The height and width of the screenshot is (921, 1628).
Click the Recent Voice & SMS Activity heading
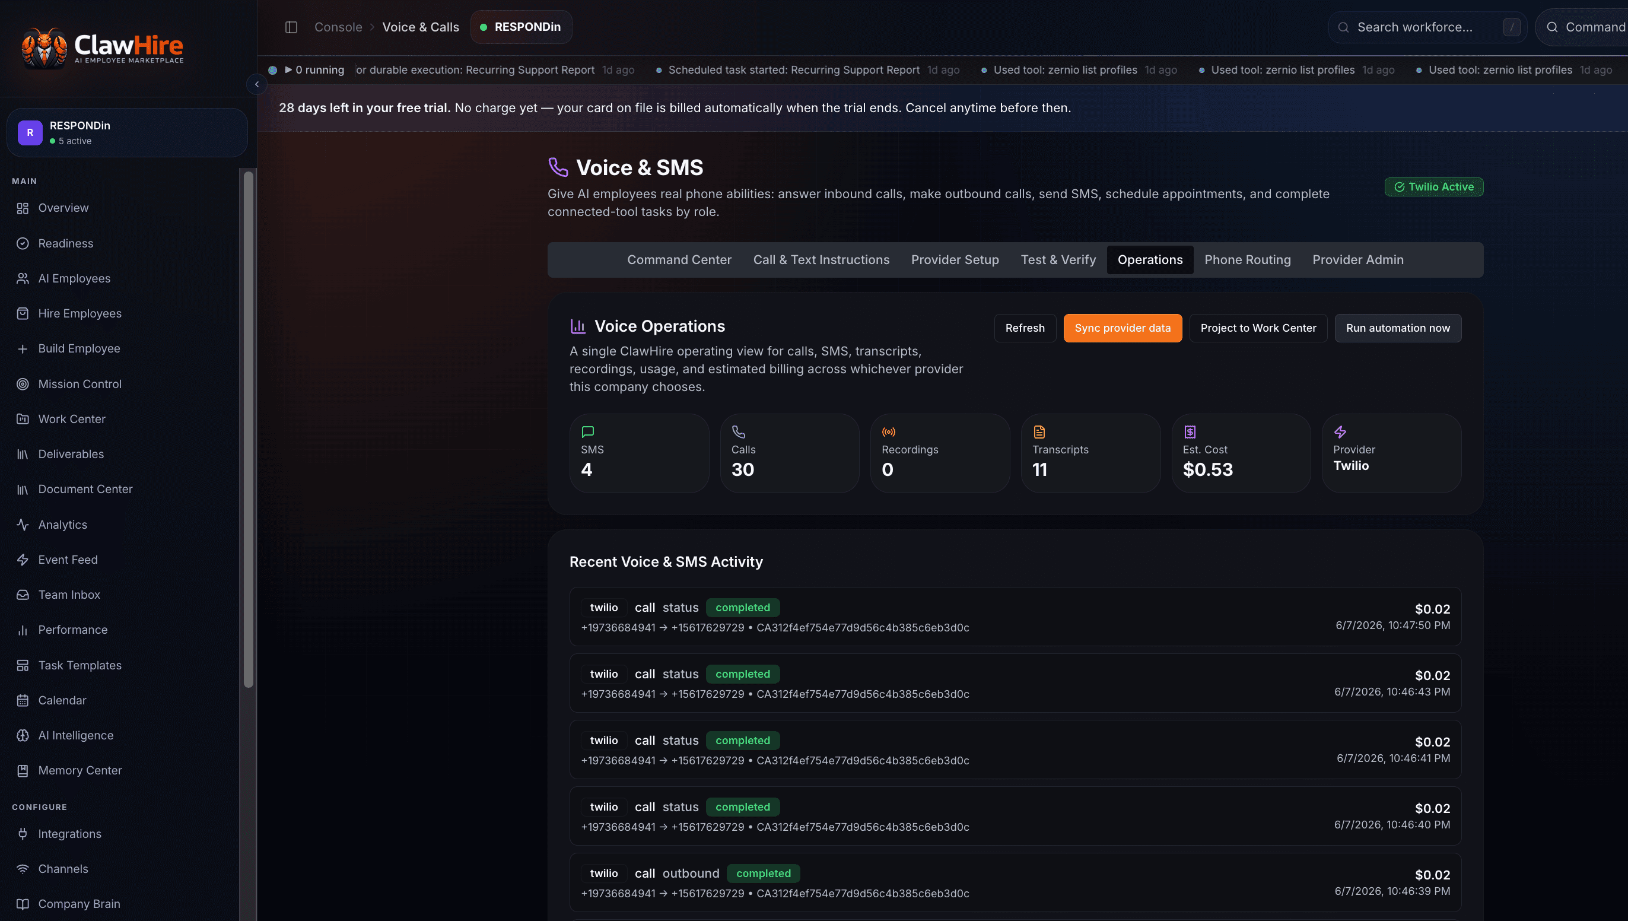point(666,562)
